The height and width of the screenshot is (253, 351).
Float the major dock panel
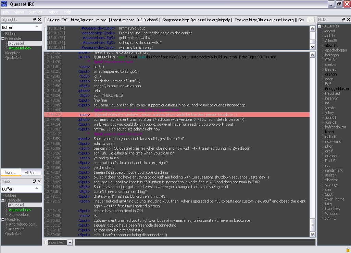tap(34, 181)
